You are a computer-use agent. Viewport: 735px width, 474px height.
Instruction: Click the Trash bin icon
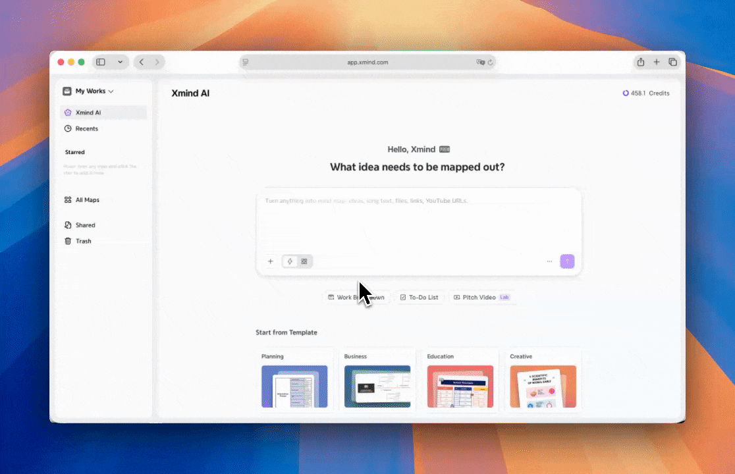click(68, 241)
